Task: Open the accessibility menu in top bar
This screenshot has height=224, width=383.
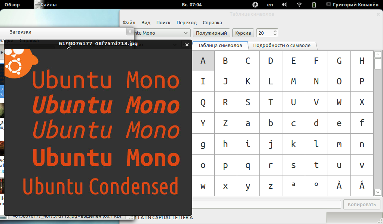Action: coord(255,4)
